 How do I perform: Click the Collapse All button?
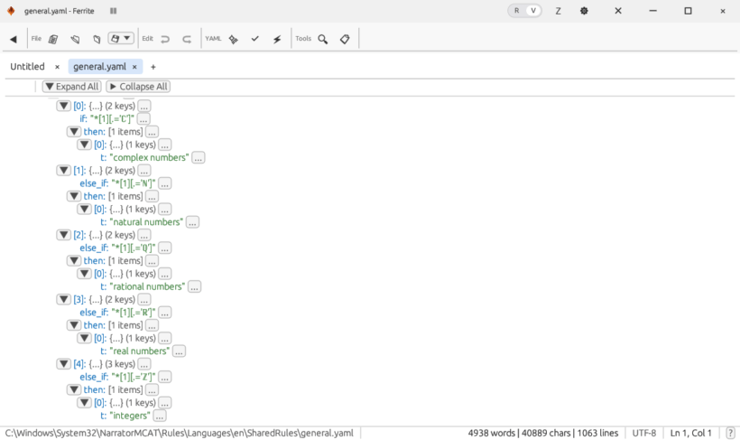(x=138, y=87)
